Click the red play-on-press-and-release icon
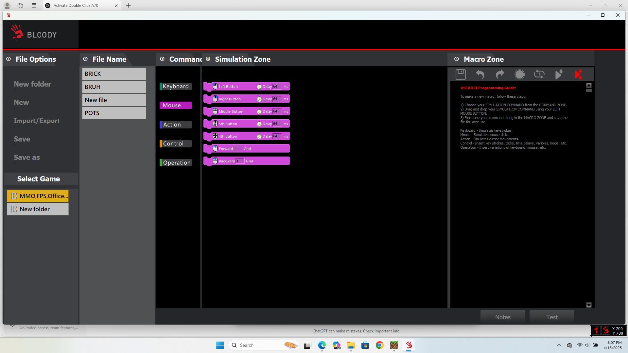 coord(578,75)
